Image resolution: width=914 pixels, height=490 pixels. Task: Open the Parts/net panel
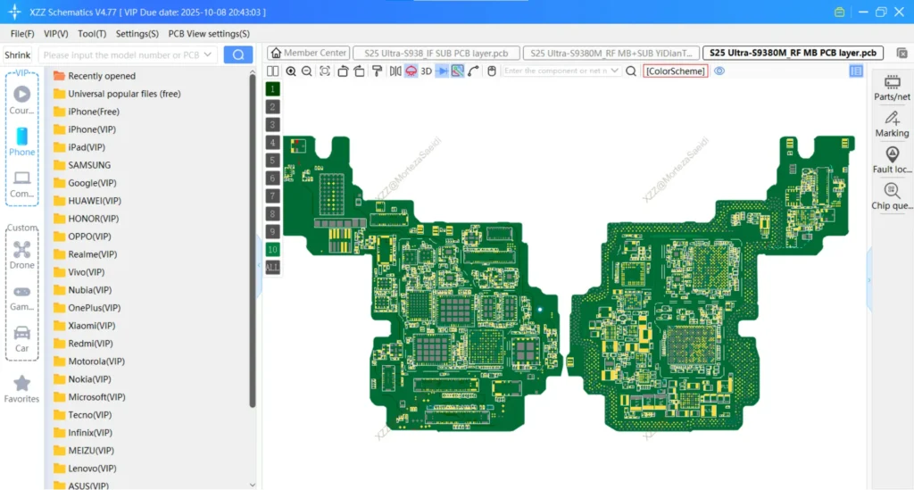[892, 88]
